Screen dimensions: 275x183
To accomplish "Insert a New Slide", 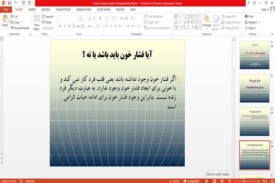I will click(37, 23).
